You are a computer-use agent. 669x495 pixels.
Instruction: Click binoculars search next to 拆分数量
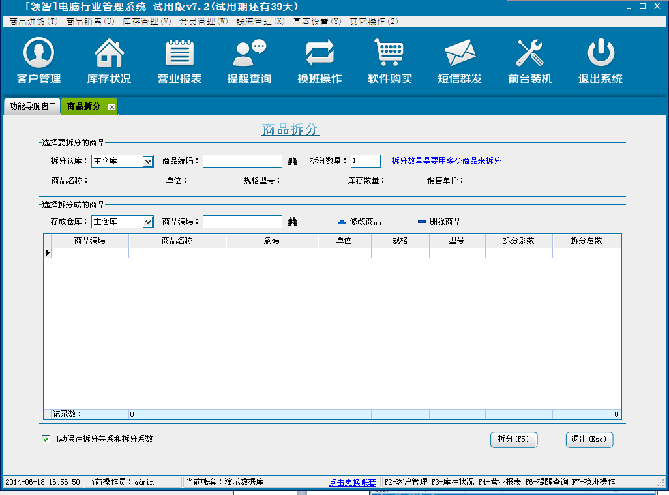pyautogui.click(x=292, y=161)
